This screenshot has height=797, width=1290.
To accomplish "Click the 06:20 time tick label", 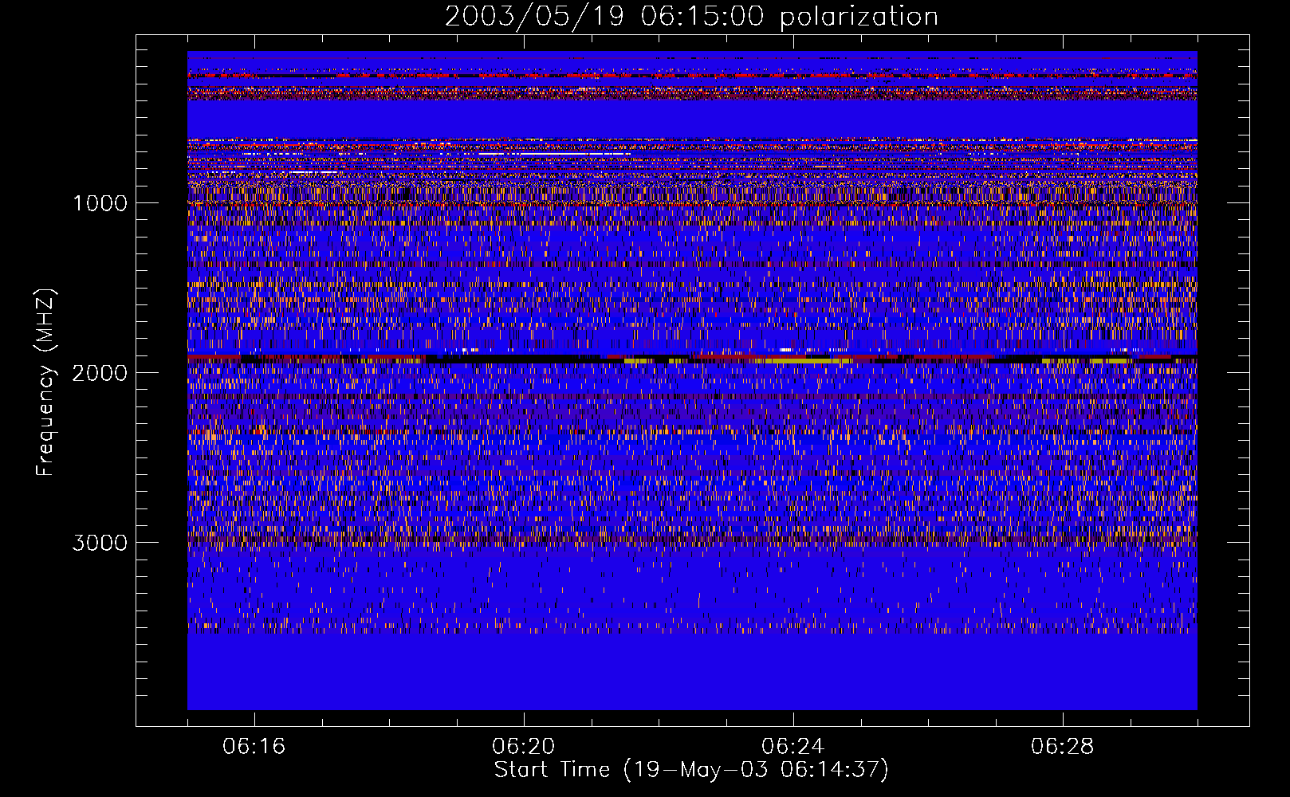I will [x=524, y=747].
